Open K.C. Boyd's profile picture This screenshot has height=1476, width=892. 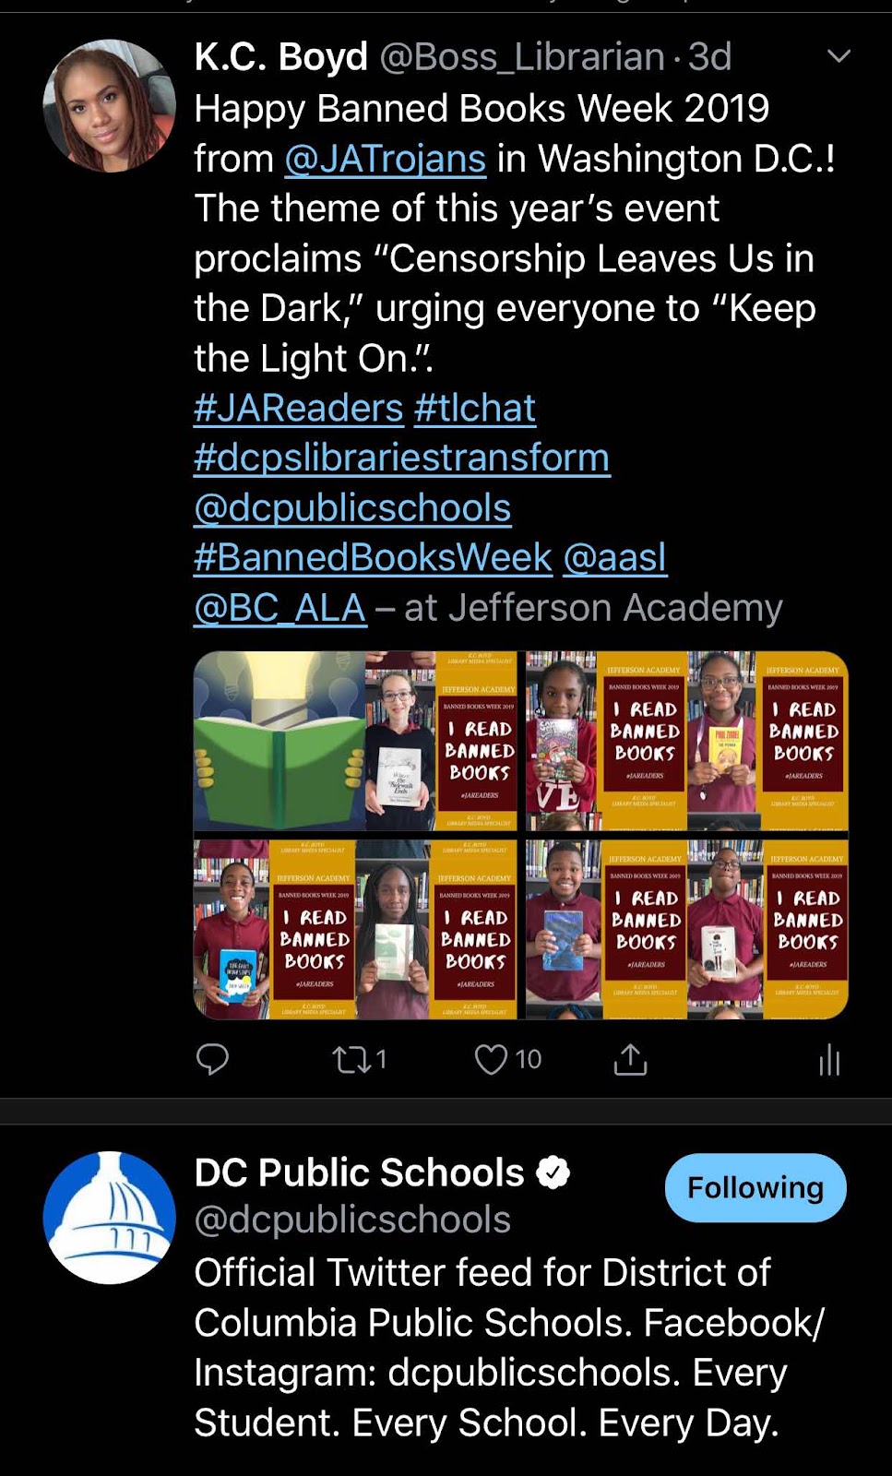[110, 105]
